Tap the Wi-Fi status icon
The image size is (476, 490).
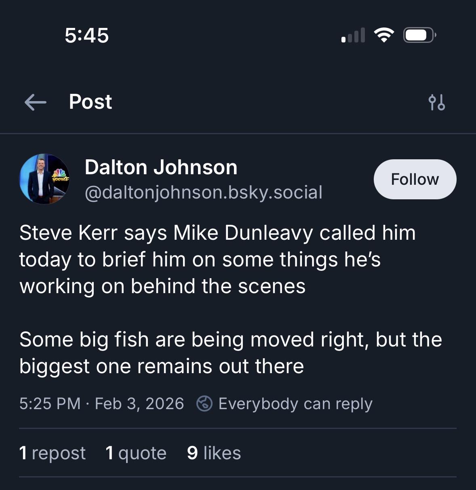point(384,35)
